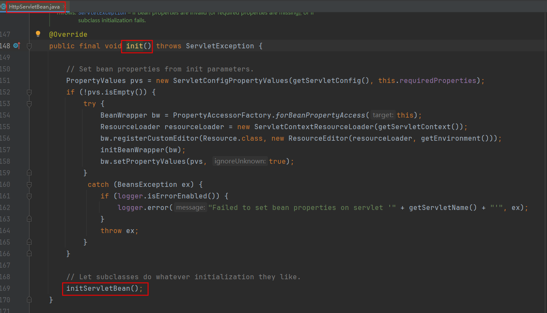Click the PropertyAccessorFactory class on line 154

pyautogui.click(x=222, y=115)
